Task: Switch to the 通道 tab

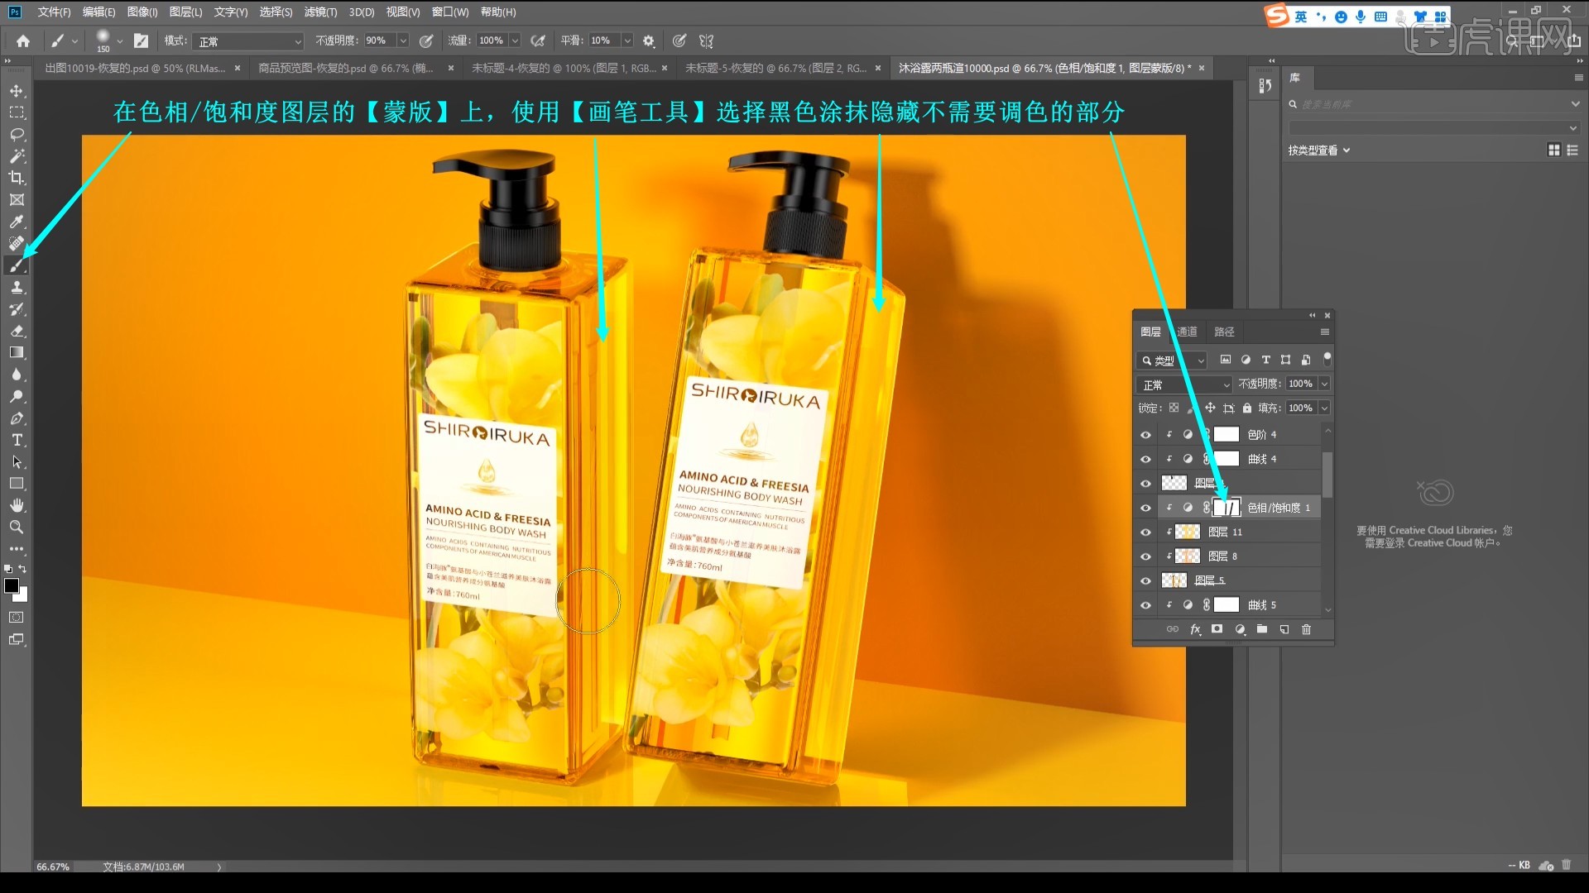Action: [x=1189, y=331]
